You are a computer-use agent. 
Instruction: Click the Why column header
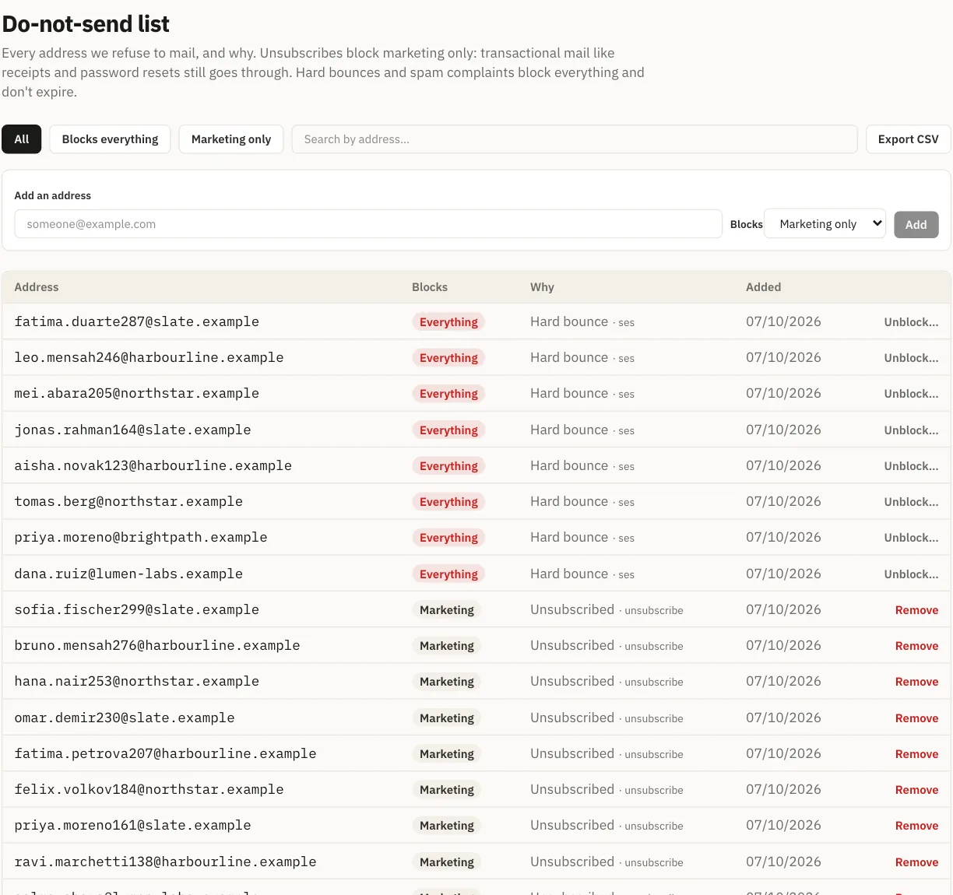(x=542, y=287)
